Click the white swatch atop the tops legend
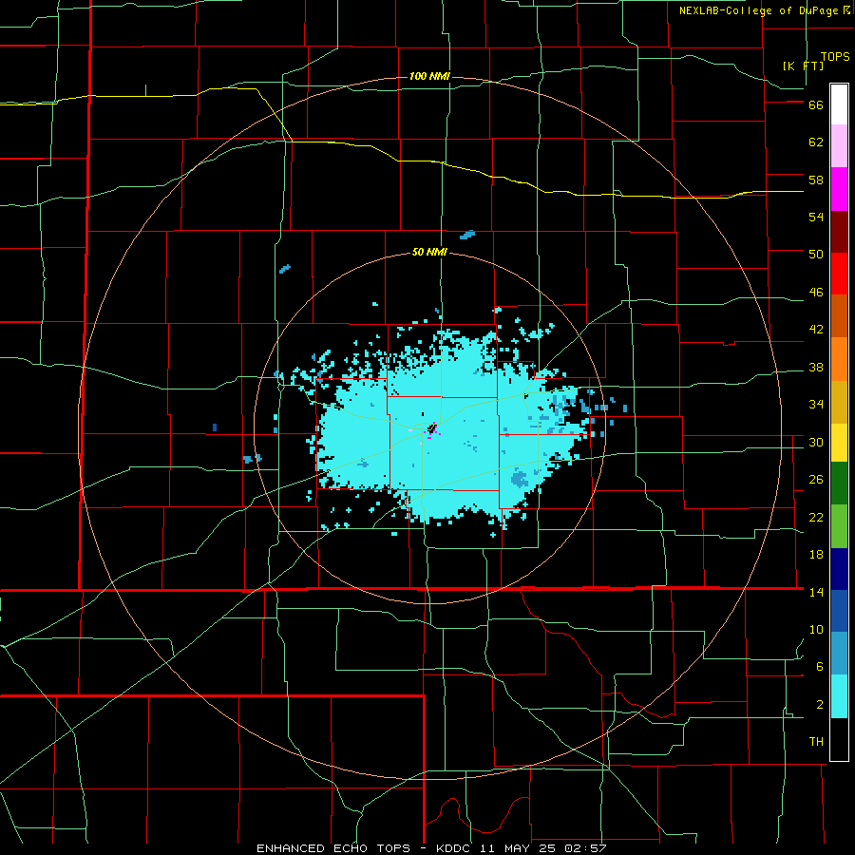855x855 pixels. pos(839,104)
